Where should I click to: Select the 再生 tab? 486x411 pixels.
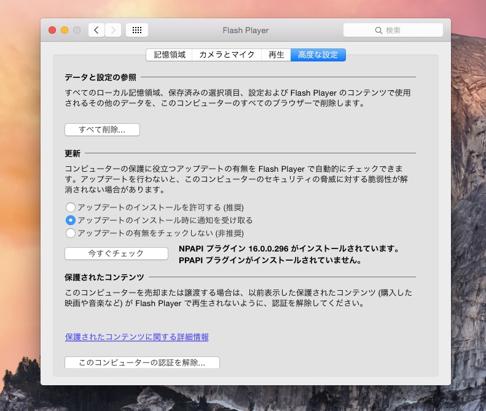pyautogui.click(x=276, y=55)
